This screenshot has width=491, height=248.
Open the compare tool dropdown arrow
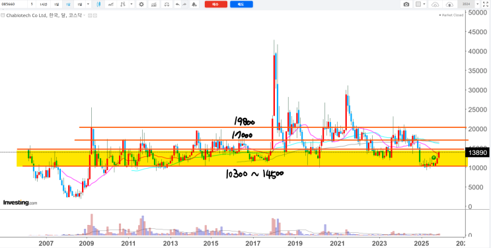pyautogui.click(x=132, y=5)
